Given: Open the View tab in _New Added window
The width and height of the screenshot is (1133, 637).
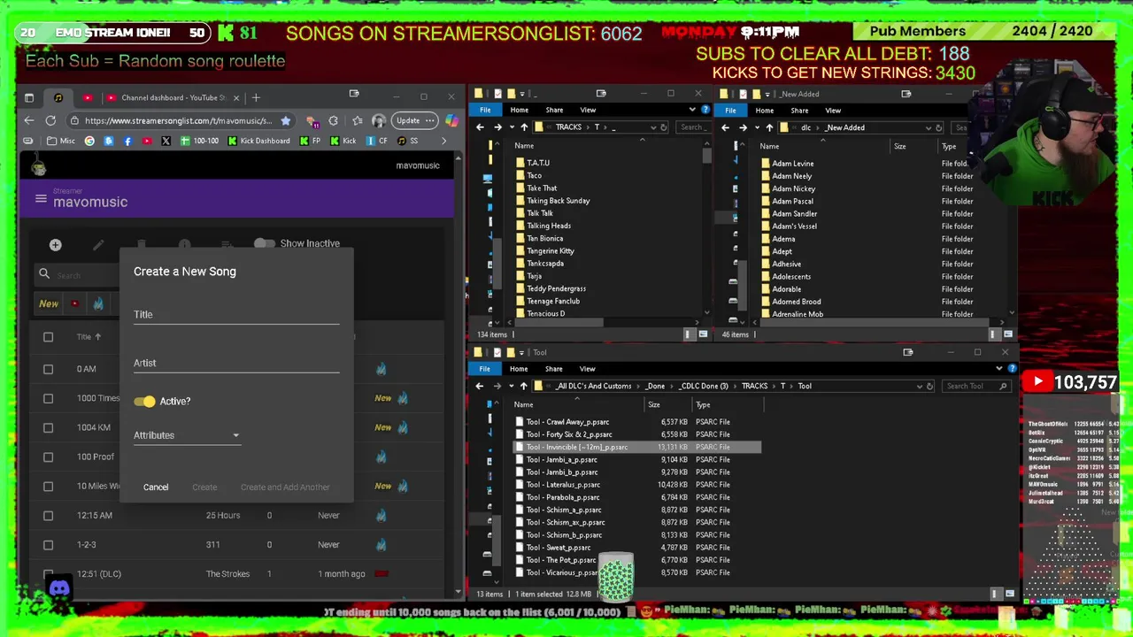Looking at the screenshot, I should pyautogui.click(x=833, y=111).
